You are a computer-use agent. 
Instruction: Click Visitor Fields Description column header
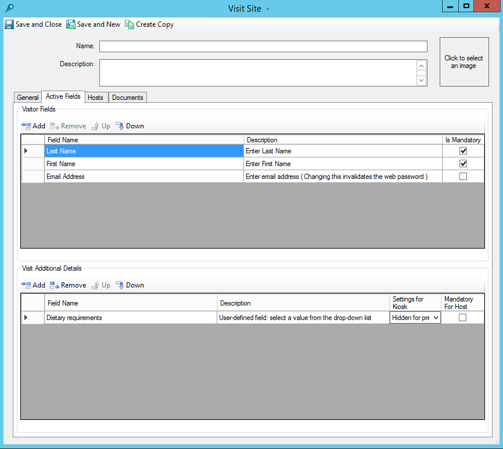click(343, 140)
